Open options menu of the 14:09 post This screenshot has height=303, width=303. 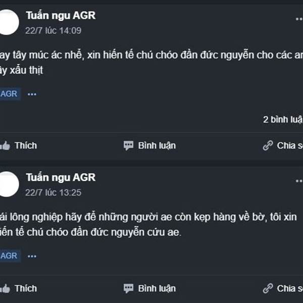(x=299, y=19)
